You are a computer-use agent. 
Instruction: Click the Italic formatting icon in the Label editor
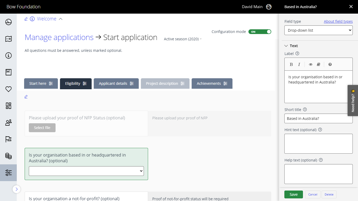[x=299, y=64]
